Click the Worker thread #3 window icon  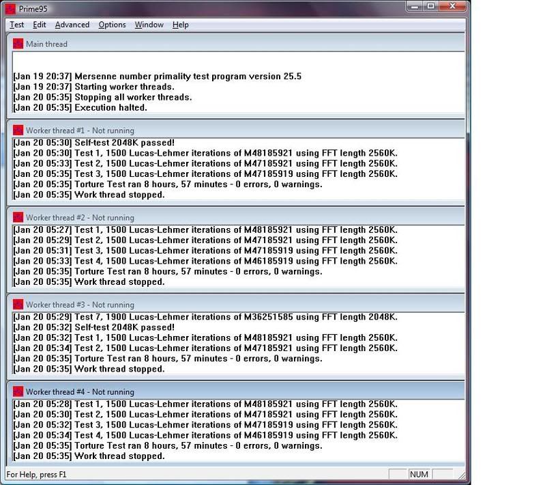tap(18, 304)
